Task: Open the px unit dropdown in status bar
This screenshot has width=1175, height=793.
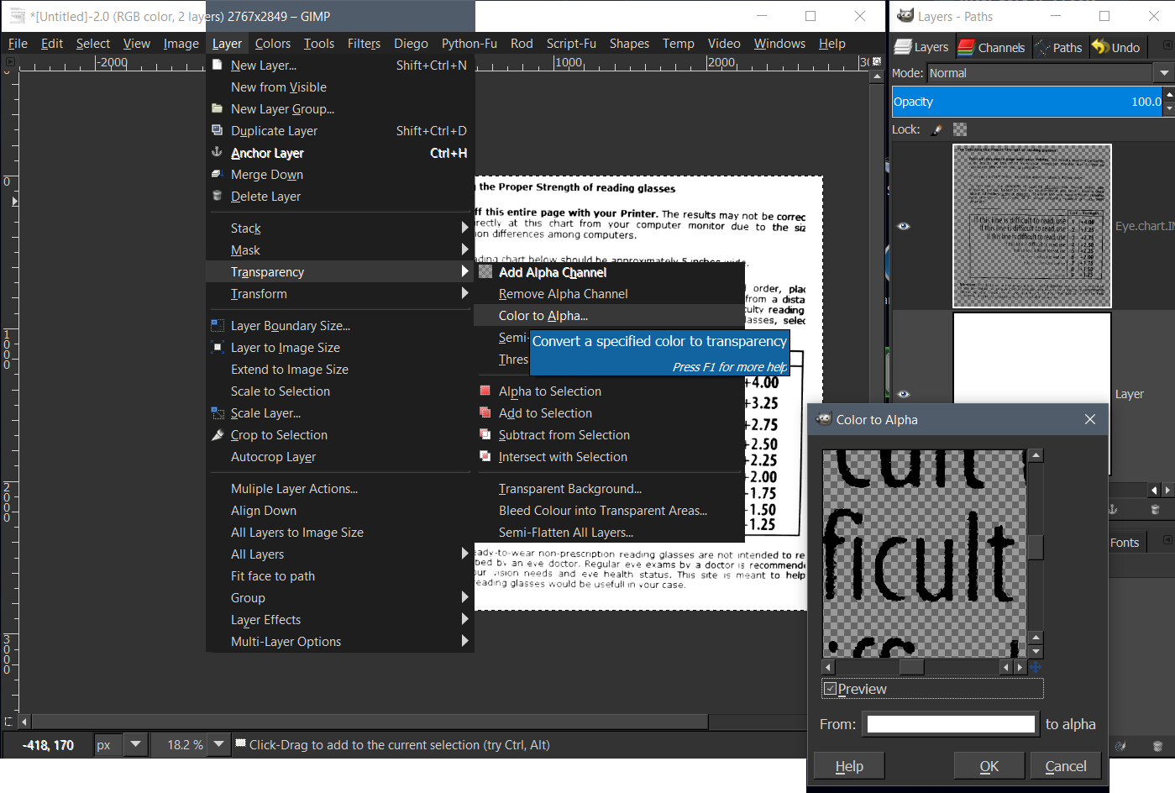Action: [135, 744]
